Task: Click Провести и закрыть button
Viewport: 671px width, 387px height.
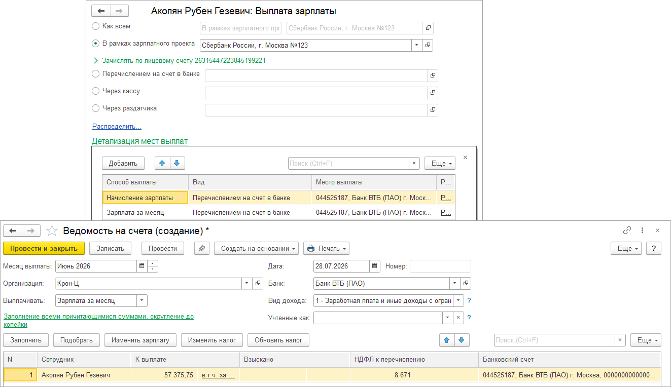Action: tap(44, 248)
